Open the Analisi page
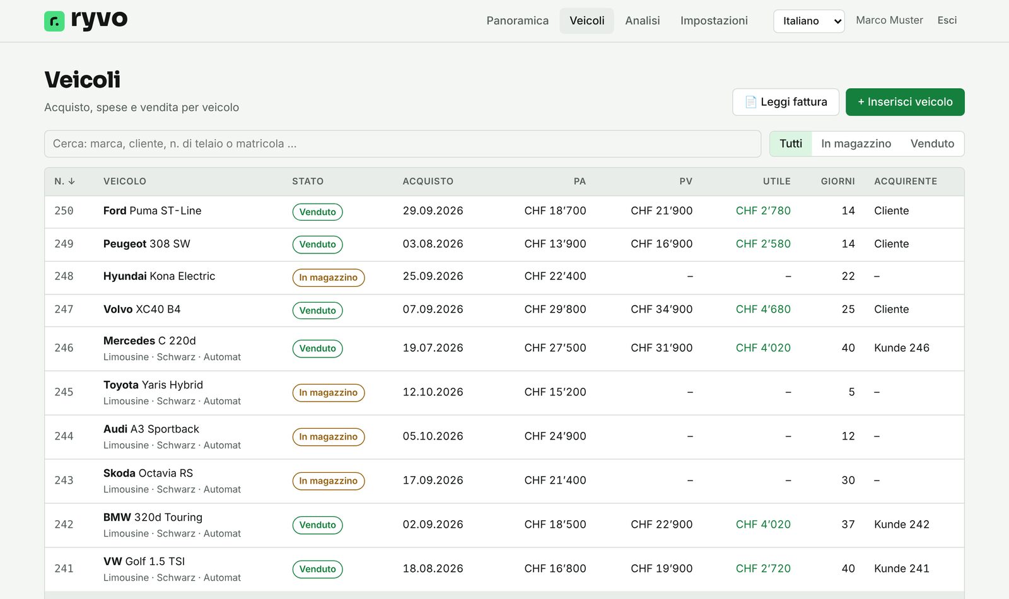The image size is (1009, 599). [642, 21]
